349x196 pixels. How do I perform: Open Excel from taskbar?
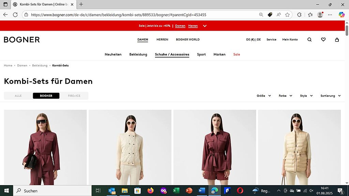[x=176, y=191]
